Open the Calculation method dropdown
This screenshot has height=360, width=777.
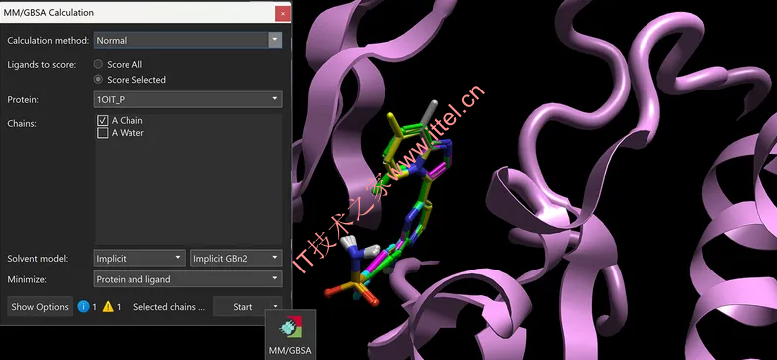click(188, 40)
